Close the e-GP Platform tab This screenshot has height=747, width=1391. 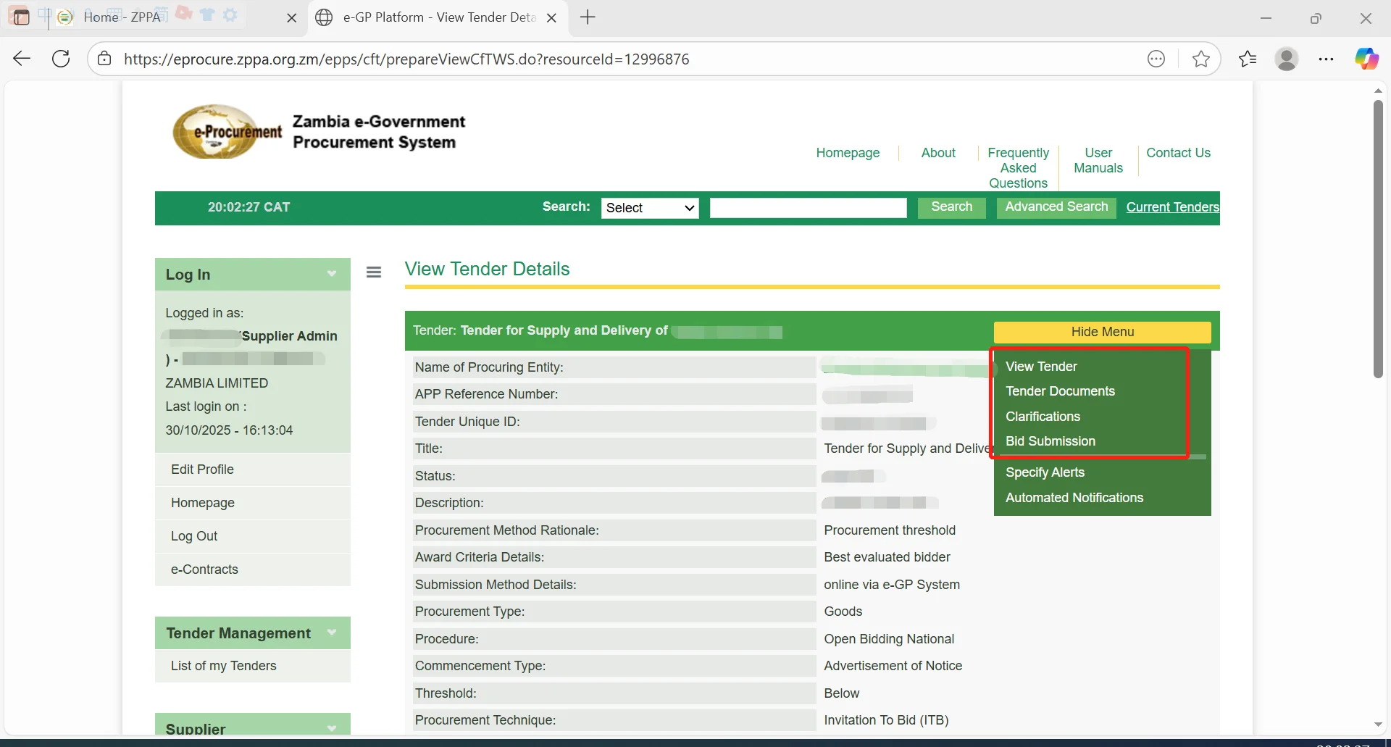[x=552, y=18]
